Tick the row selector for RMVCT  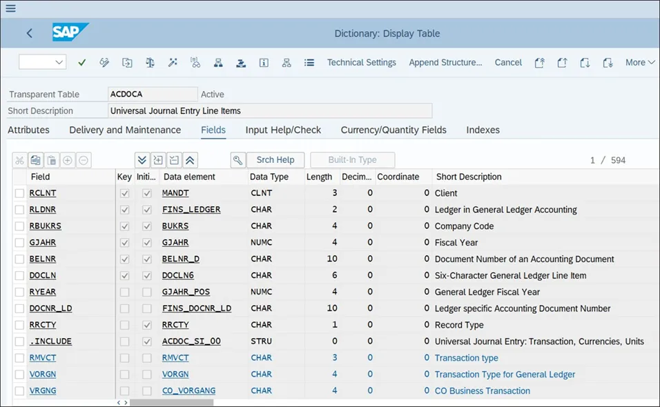coord(19,358)
